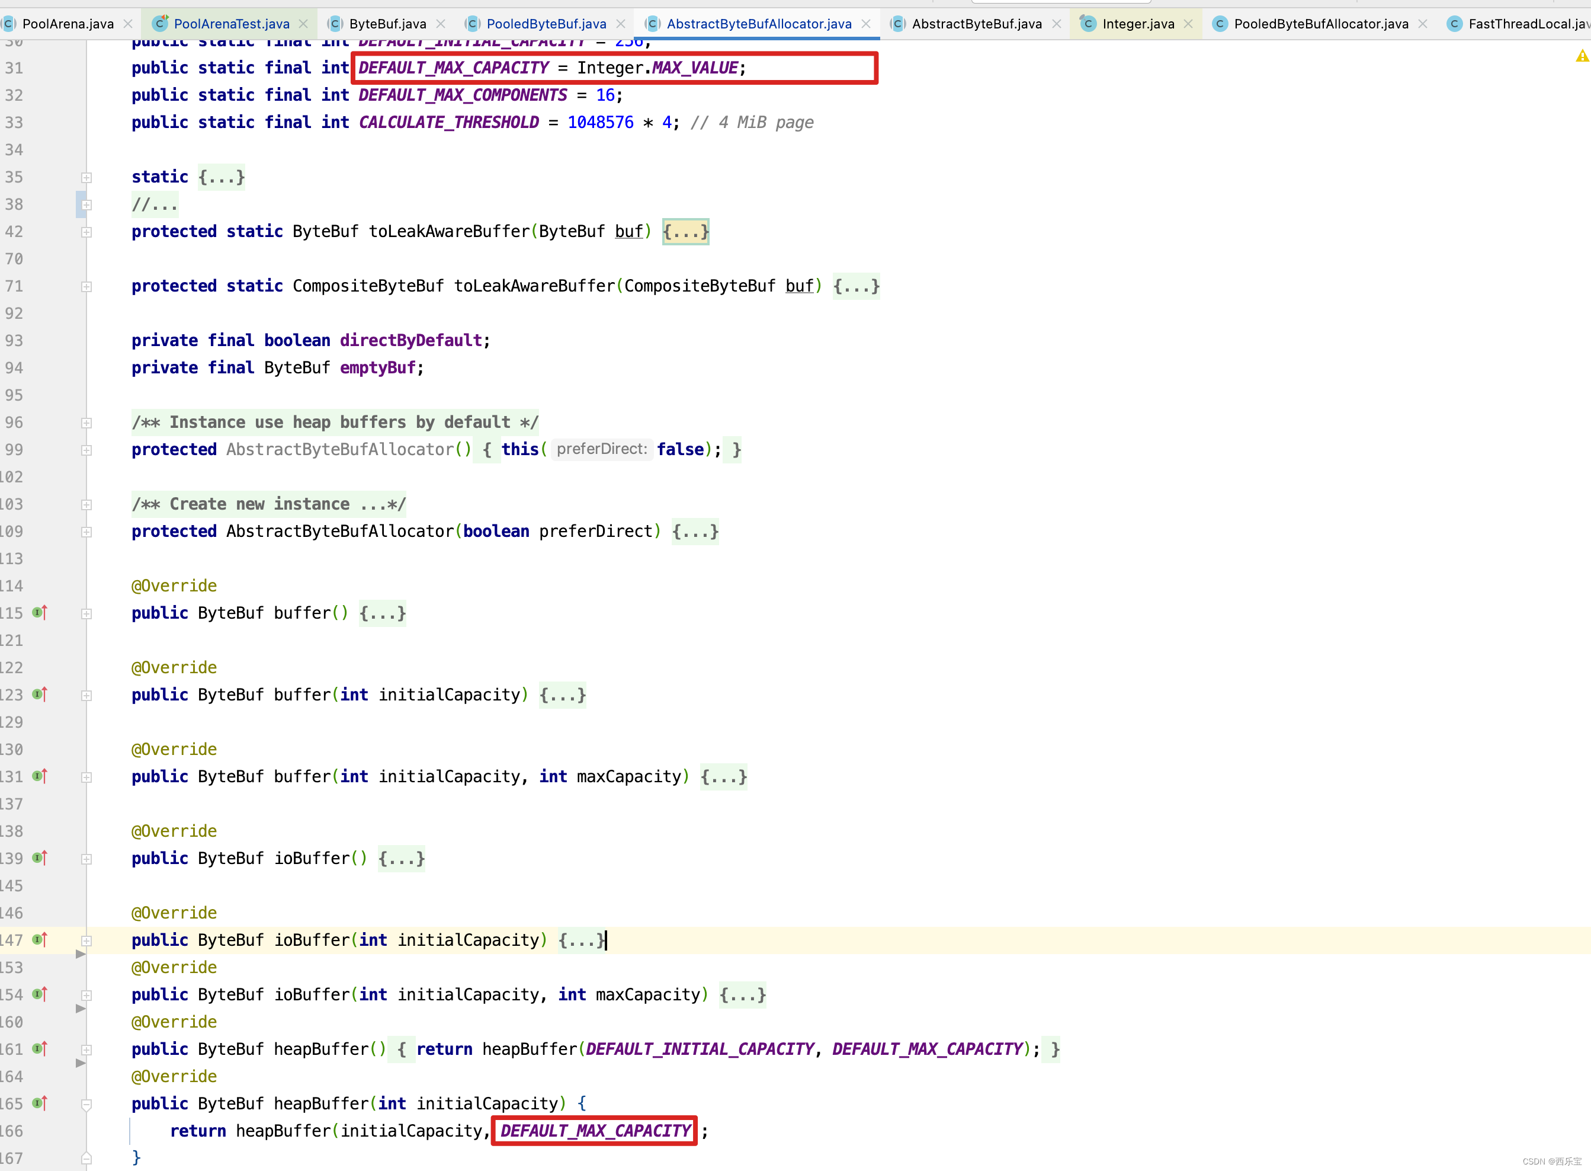
Task: Click the emptyBuf field name
Action: click(x=377, y=367)
